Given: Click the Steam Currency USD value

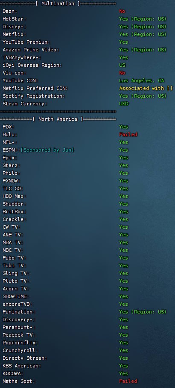Looking at the screenshot, I should [x=124, y=104].
